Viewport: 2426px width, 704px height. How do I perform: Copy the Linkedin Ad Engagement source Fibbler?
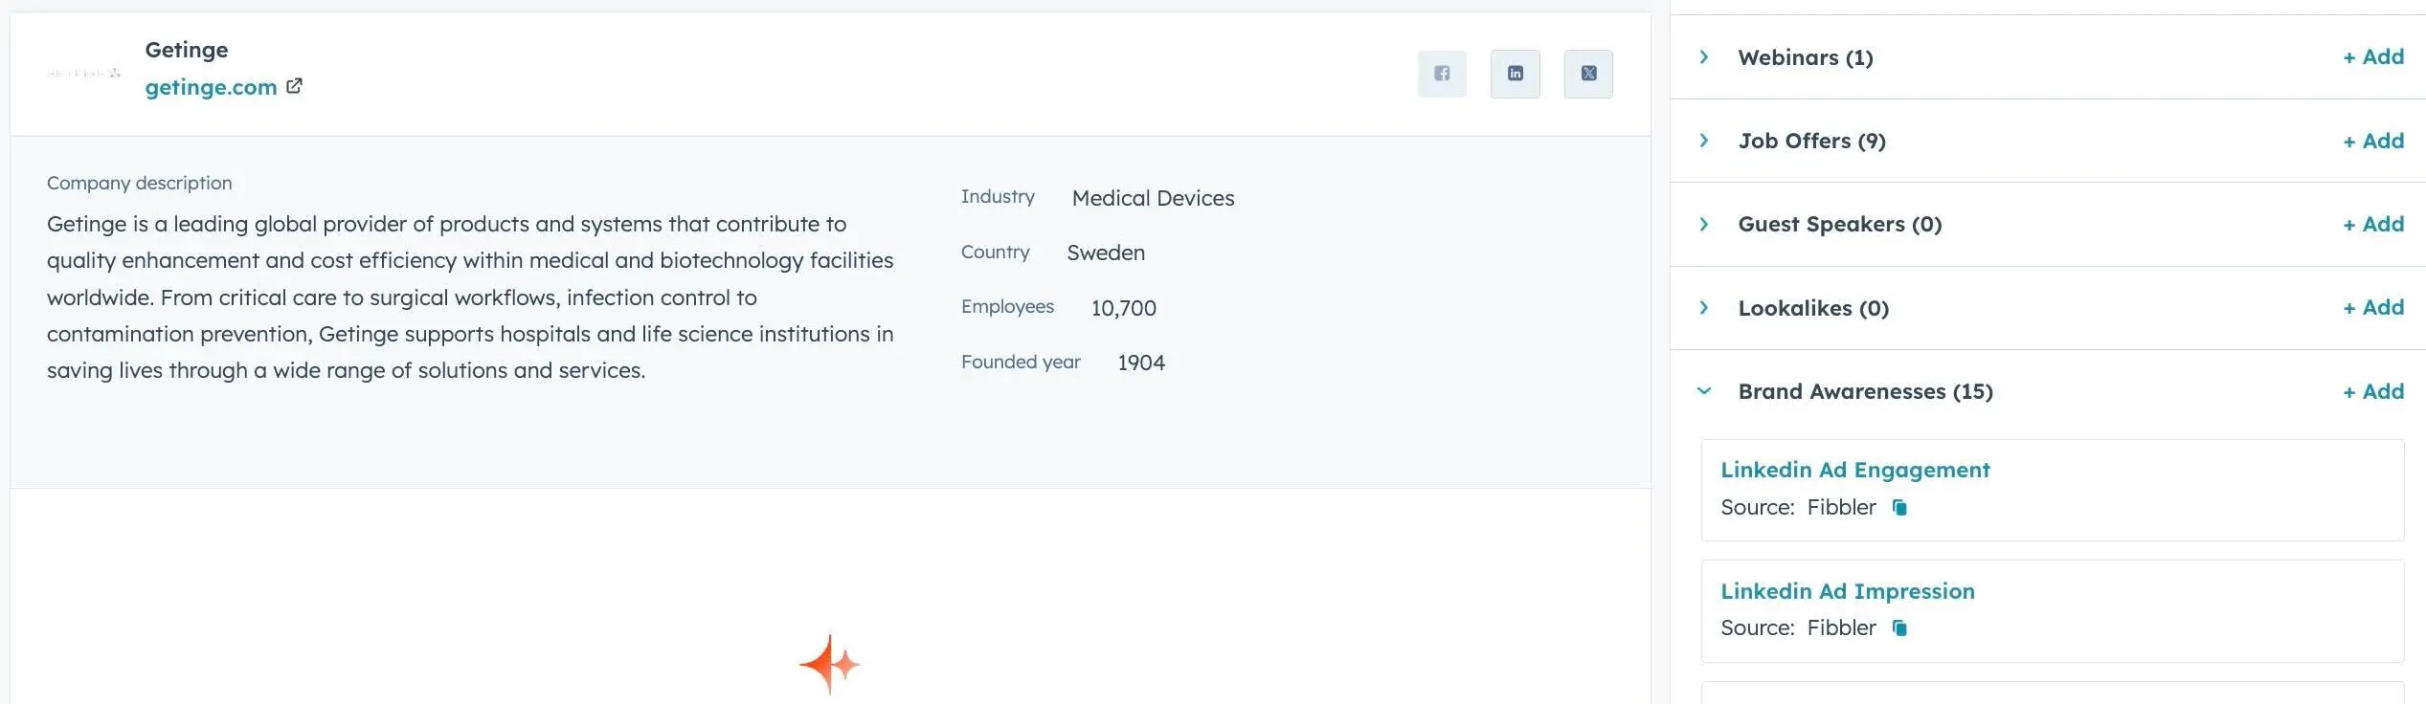pyautogui.click(x=1899, y=508)
